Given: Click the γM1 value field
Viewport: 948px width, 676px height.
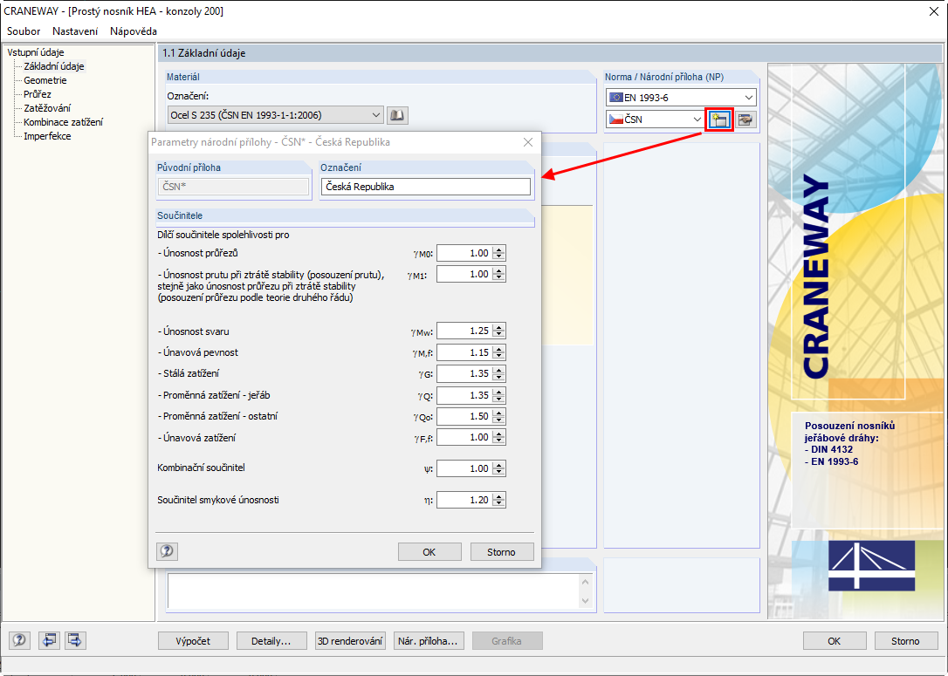Looking at the screenshot, I should 464,274.
